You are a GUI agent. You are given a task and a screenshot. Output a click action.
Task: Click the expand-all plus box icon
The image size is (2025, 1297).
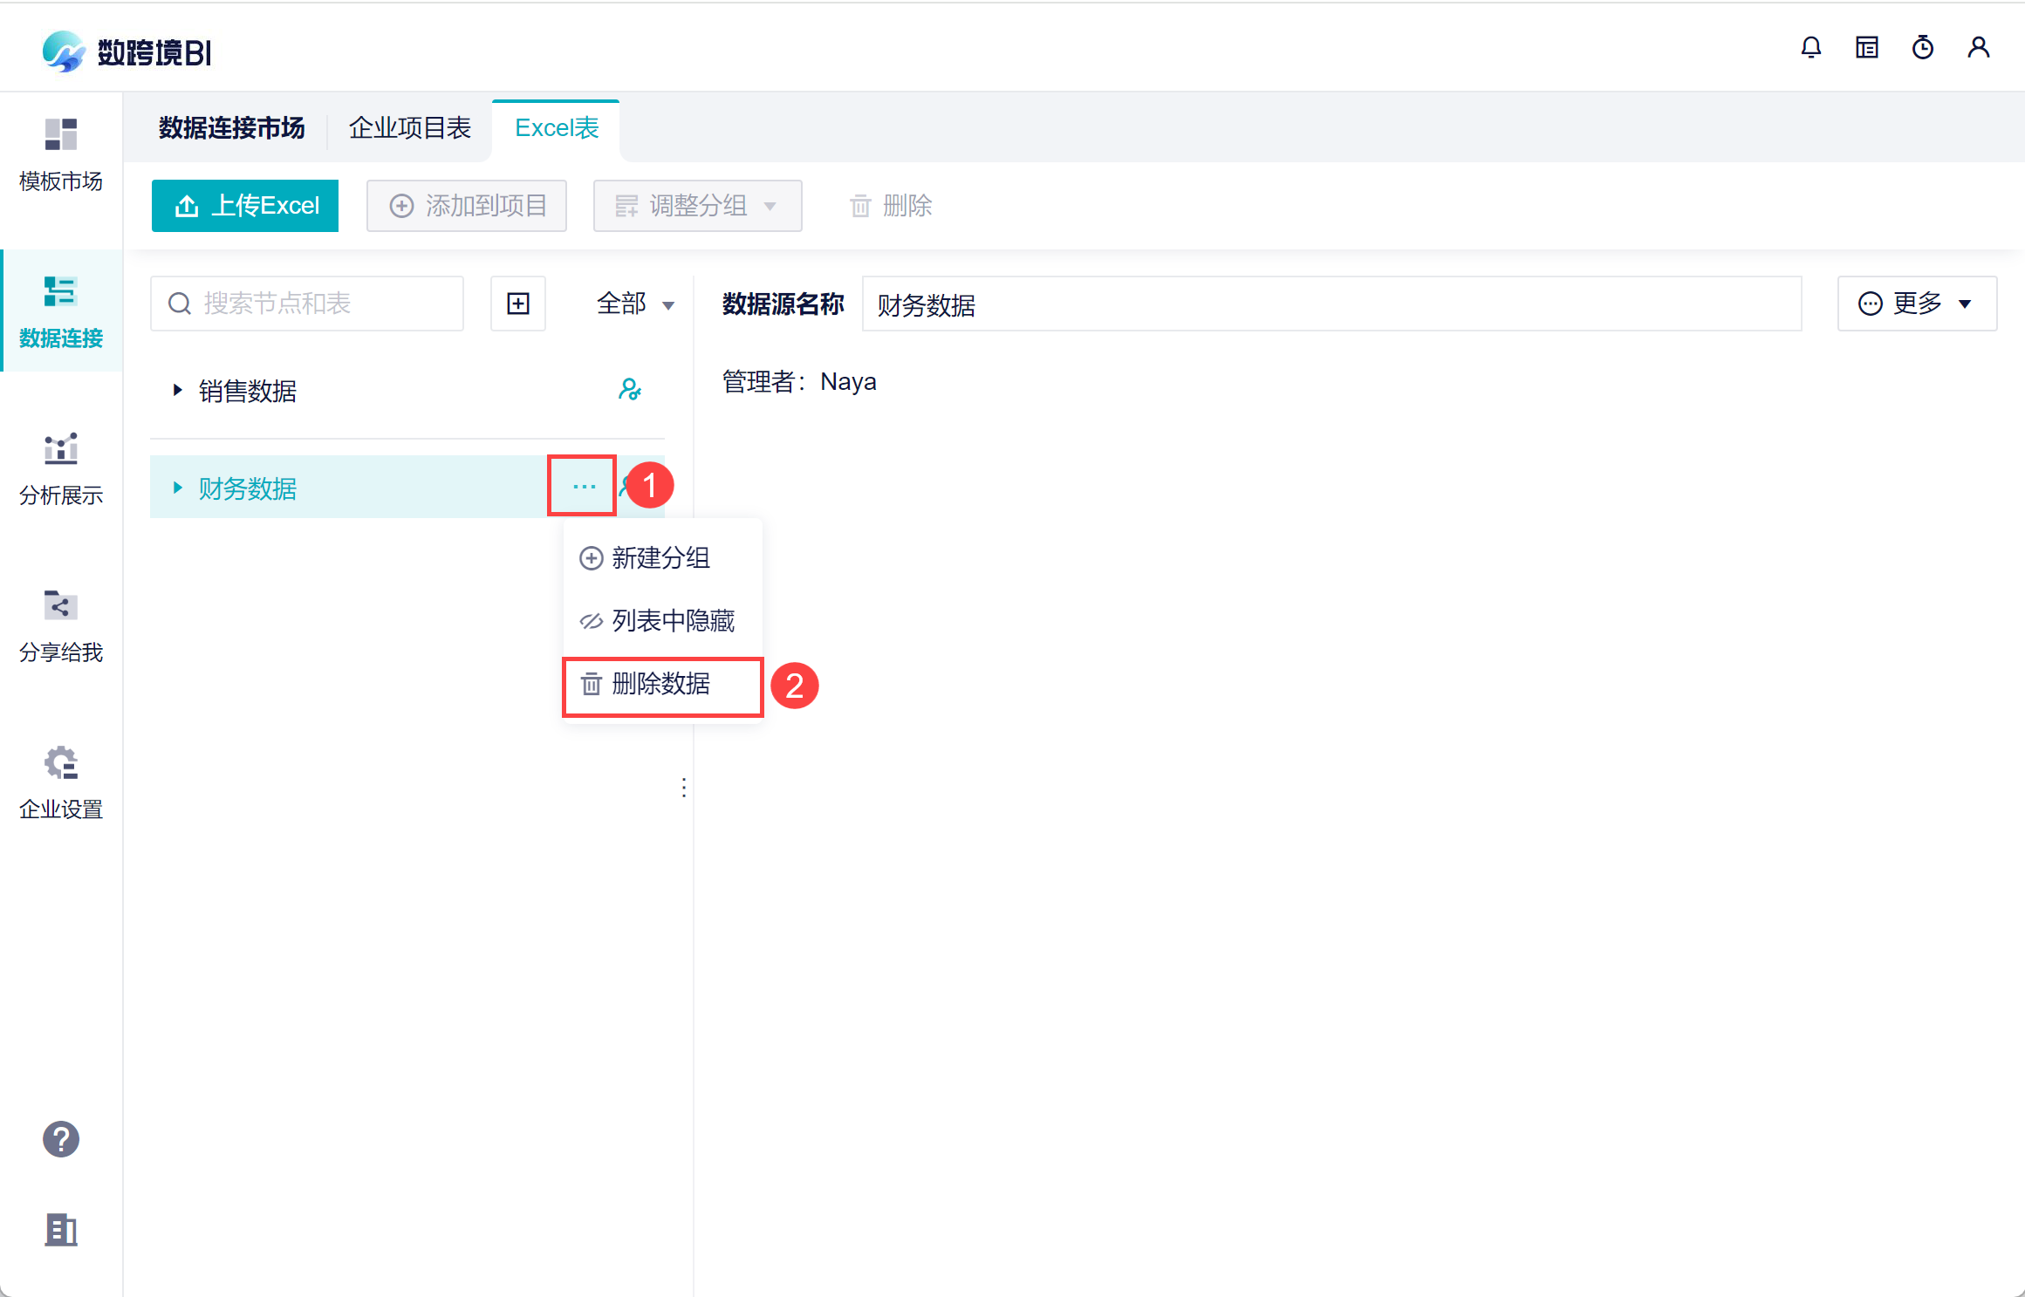[x=518, y=304]
